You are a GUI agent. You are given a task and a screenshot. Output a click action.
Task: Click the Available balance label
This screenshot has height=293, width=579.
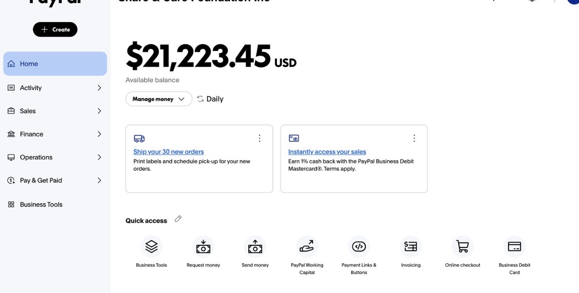click(152, 80)
